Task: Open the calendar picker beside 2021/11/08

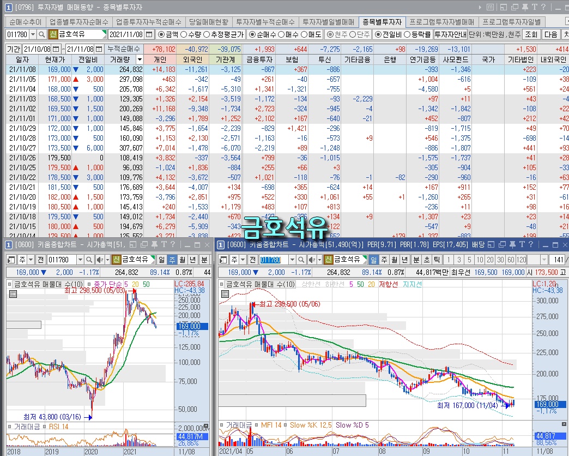Action: (x=149, y=34)
